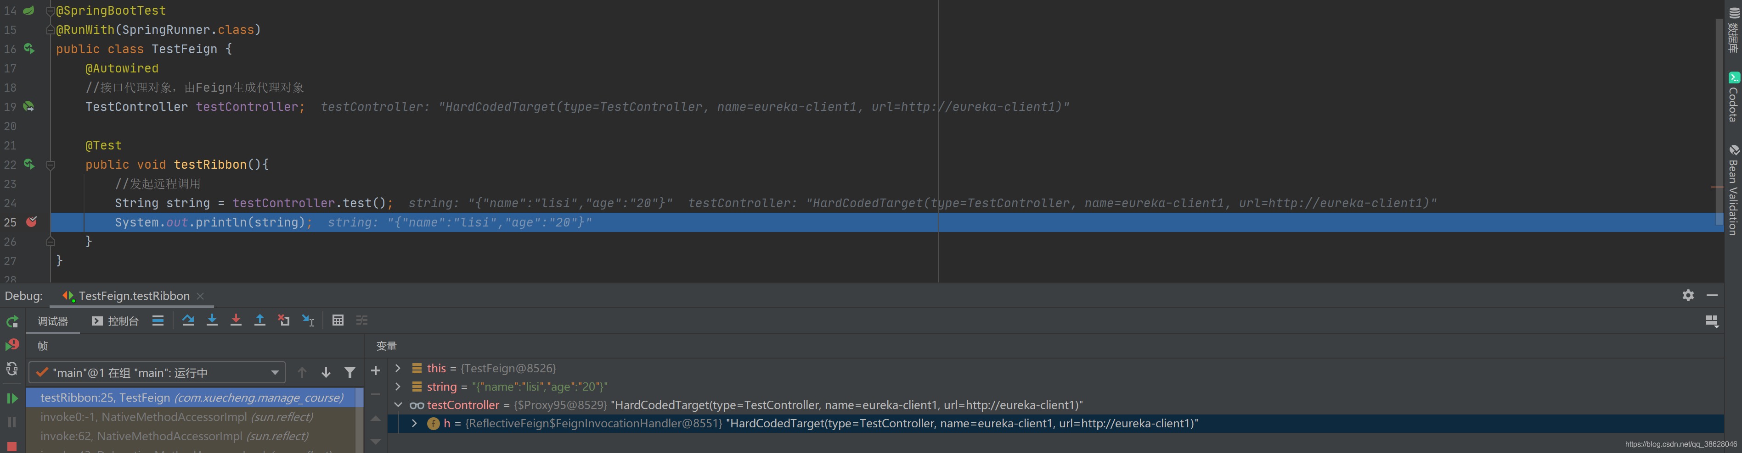Click the Spring leaf gutter icon at line 14

29,11
